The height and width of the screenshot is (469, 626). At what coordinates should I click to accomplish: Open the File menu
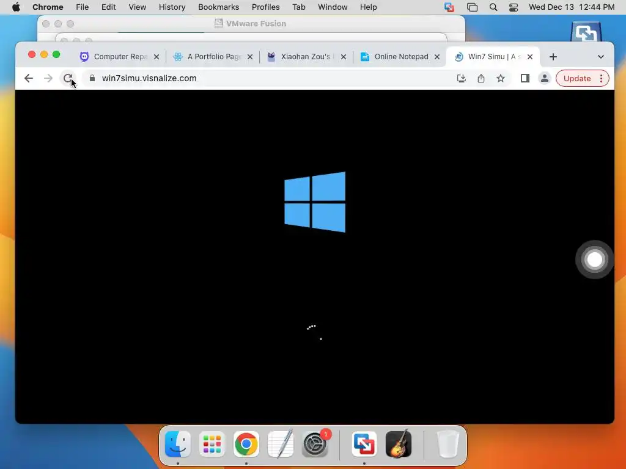[83, 7]
